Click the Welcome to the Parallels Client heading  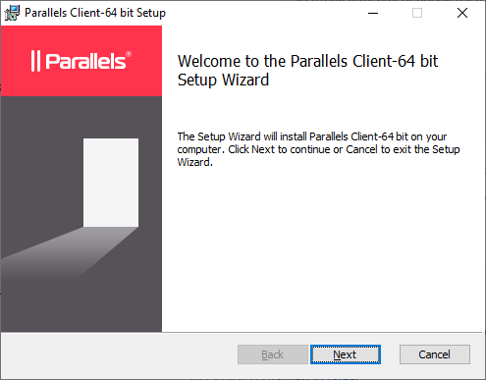point(307,71)
